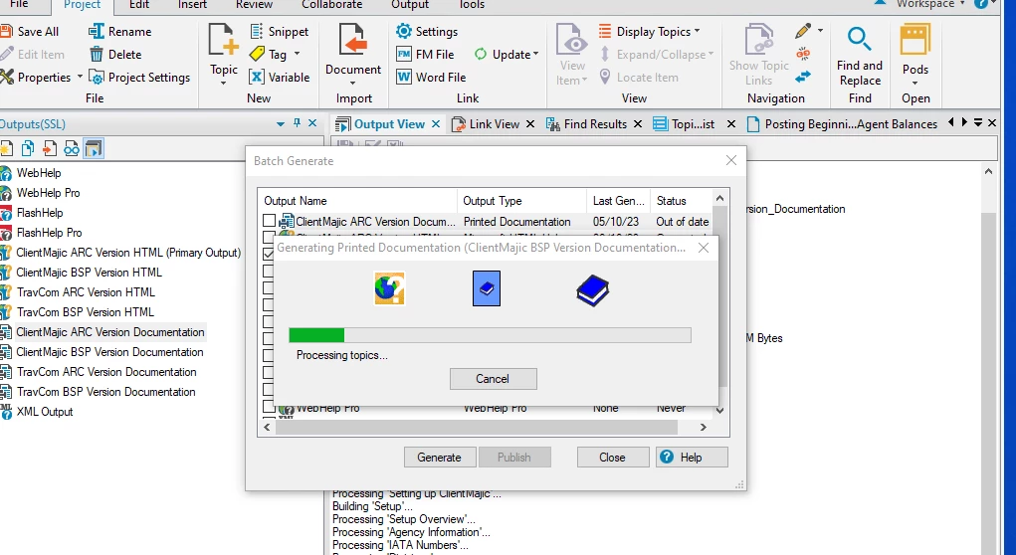This screenshot has width=1016, height=555.
Task: Click the Create Output icon in Outputs pod
Action: click(x=6, y=149)
